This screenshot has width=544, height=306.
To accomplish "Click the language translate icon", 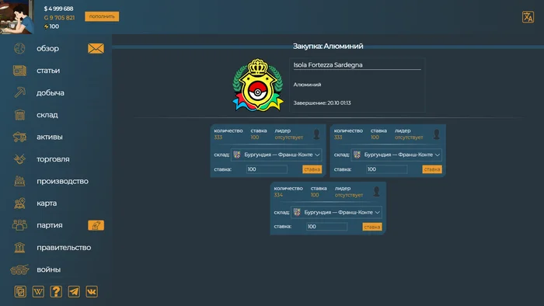I will click(x=528, y=17).
